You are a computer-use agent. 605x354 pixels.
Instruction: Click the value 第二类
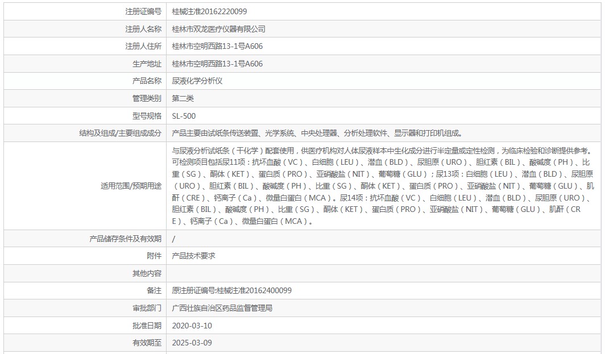coord(183,98)
